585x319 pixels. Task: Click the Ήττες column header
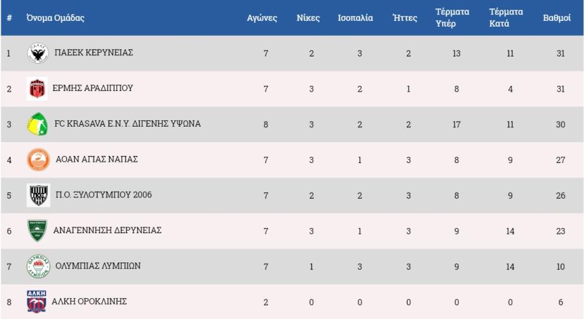point(405,18)
